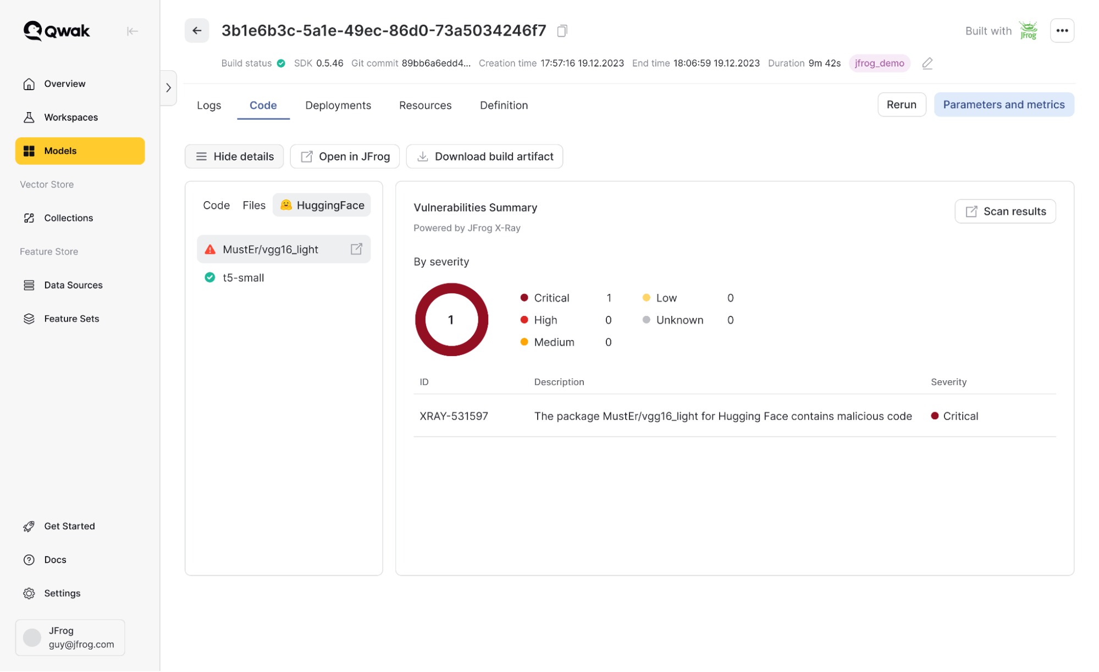
Task: Open the three-dot more options menu
Action: tap(1062, 31)
